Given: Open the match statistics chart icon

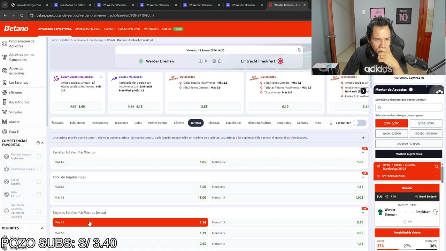Looking at the screenshot, I should coord(214,61).
